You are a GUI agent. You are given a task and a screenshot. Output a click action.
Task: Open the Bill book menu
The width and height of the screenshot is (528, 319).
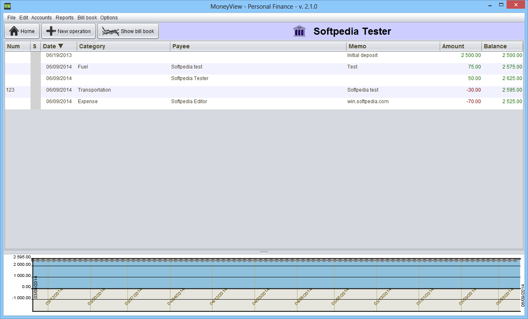(87, 18)
